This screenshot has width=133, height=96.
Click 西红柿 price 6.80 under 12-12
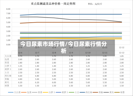[x=122, y=76]
